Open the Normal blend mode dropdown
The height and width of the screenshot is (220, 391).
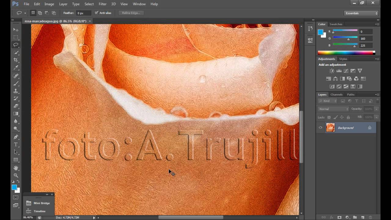pyautogui.click(x=333, y=109)
